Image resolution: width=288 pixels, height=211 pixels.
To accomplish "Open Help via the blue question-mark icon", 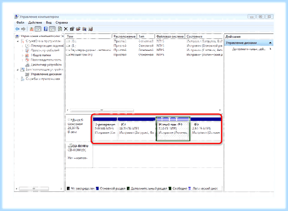I will coord(46,29).
